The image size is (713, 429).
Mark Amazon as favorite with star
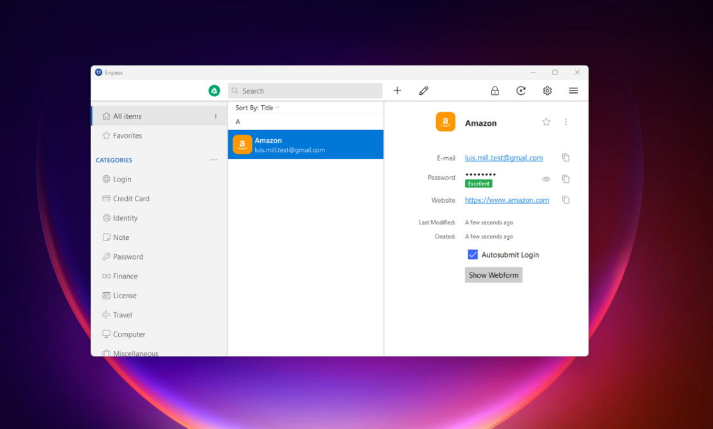[546, 122]
